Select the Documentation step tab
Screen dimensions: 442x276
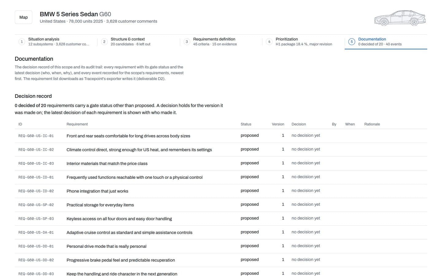(x=386, y=42)
